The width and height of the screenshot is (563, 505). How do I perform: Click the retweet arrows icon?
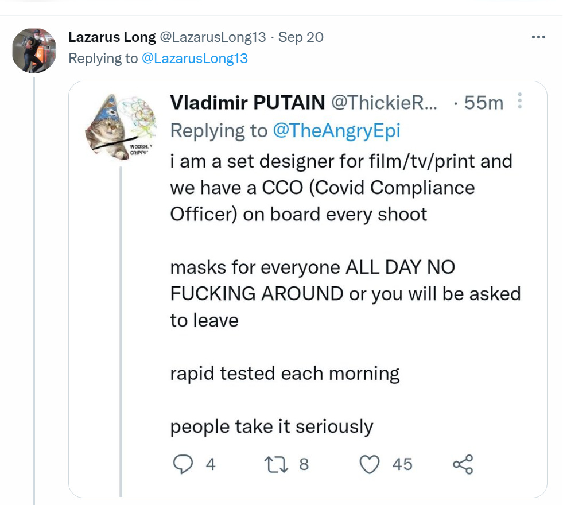point(276,464)
